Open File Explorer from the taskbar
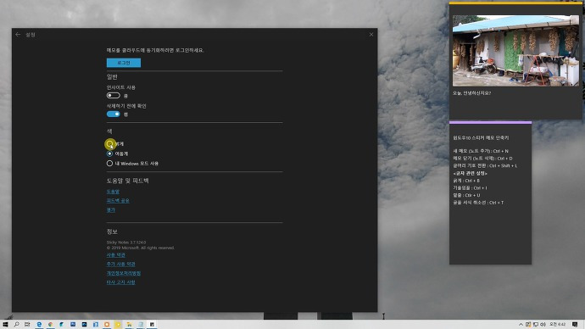The image size is (585, 329). coord(129,325)
